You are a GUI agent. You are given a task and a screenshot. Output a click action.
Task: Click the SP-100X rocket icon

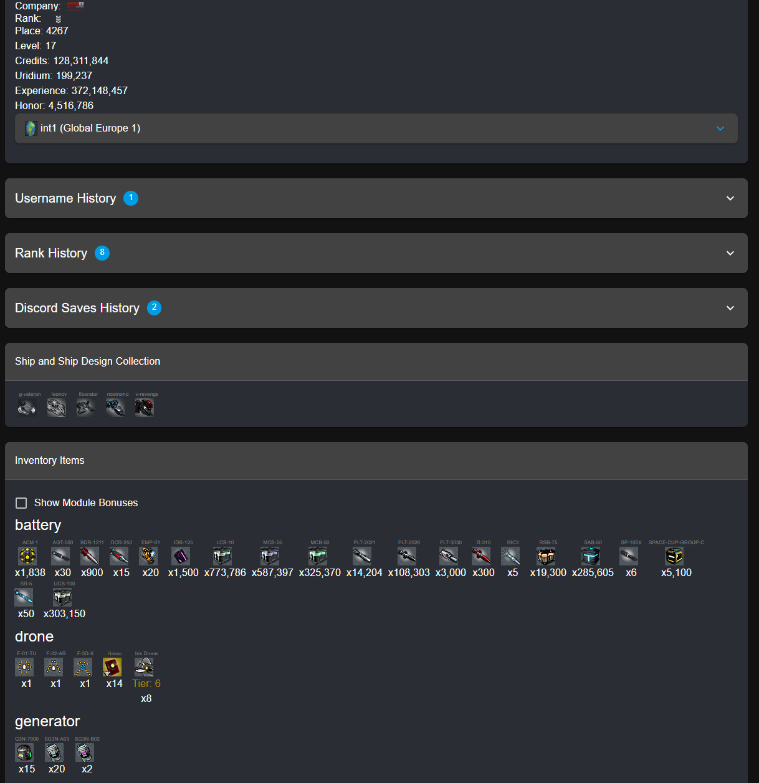point(629,556)
